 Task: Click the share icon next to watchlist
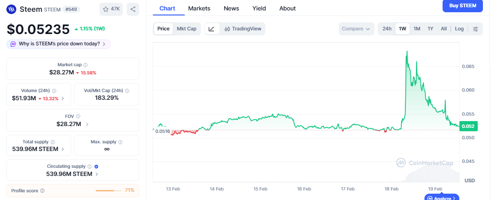(132, 9)
